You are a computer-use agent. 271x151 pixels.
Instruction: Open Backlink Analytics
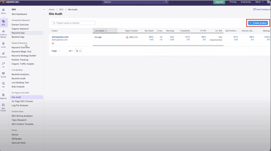click(x=20, y=74)
